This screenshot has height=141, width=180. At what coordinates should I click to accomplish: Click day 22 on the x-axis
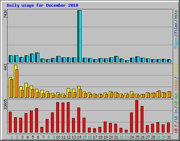pos(121,137)
